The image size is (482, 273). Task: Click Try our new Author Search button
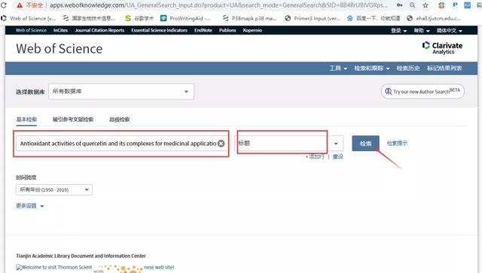(423, 91)
